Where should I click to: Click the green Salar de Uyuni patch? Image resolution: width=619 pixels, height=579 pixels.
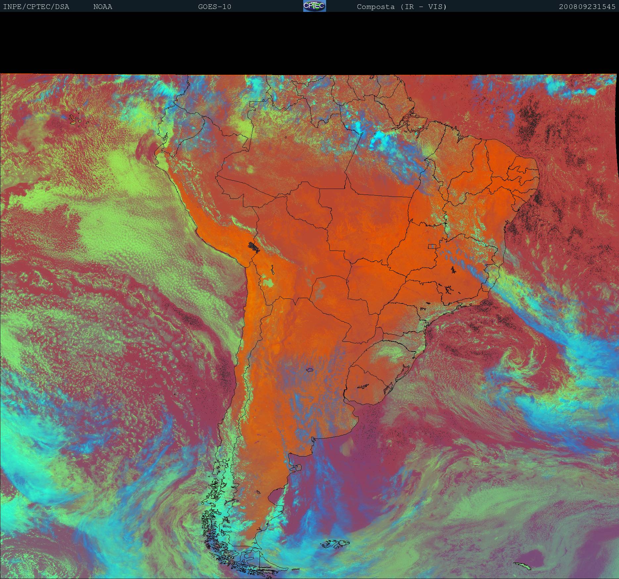coord(269,283)
